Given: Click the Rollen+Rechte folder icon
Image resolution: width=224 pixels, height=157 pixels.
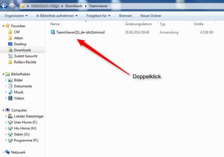Looking at the screenshot, I should coord(10,62).
